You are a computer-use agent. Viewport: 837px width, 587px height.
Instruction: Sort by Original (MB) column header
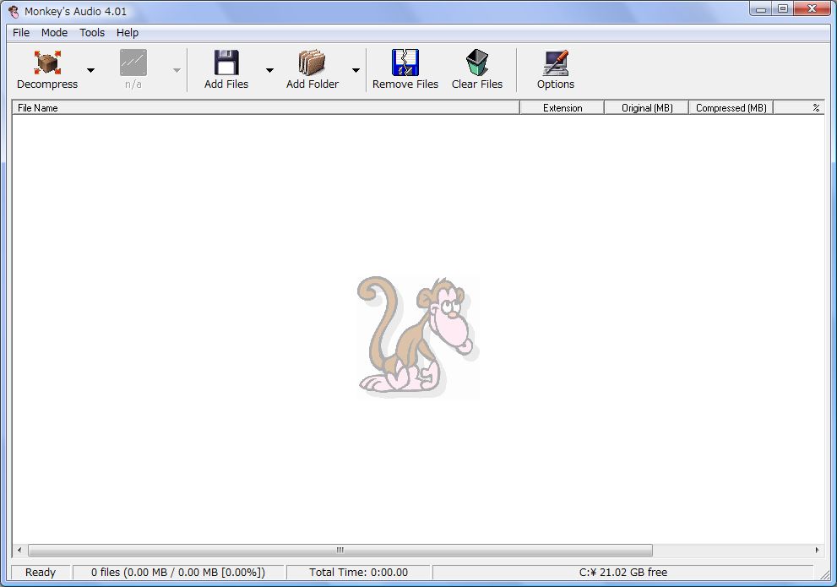[646, 108]
